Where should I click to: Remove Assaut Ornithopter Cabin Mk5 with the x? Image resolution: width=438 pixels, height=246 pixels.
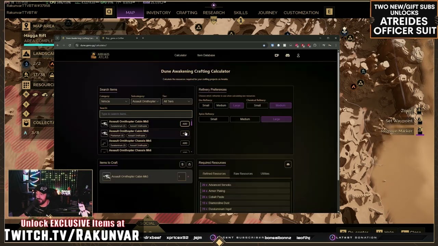click(188, 177)
